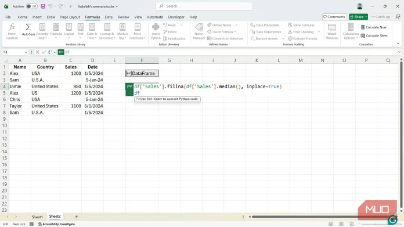Select the Country header cell
Screen dimensions: 404x227
coord(45,67)
